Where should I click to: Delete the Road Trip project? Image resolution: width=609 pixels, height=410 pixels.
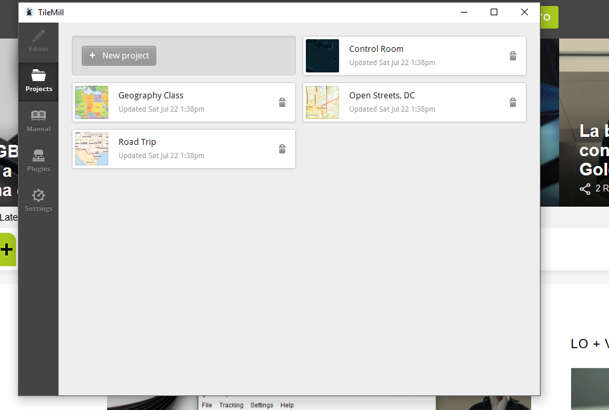click(282, 149)
